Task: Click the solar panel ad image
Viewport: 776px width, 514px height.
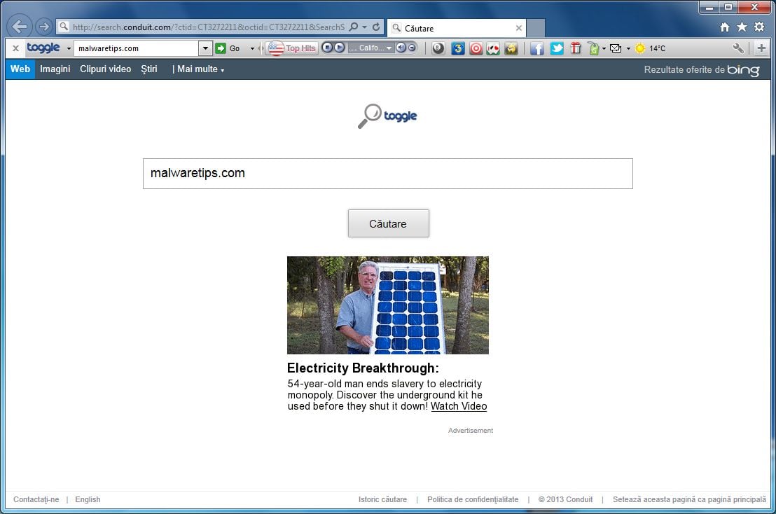Action: [387, 305]
